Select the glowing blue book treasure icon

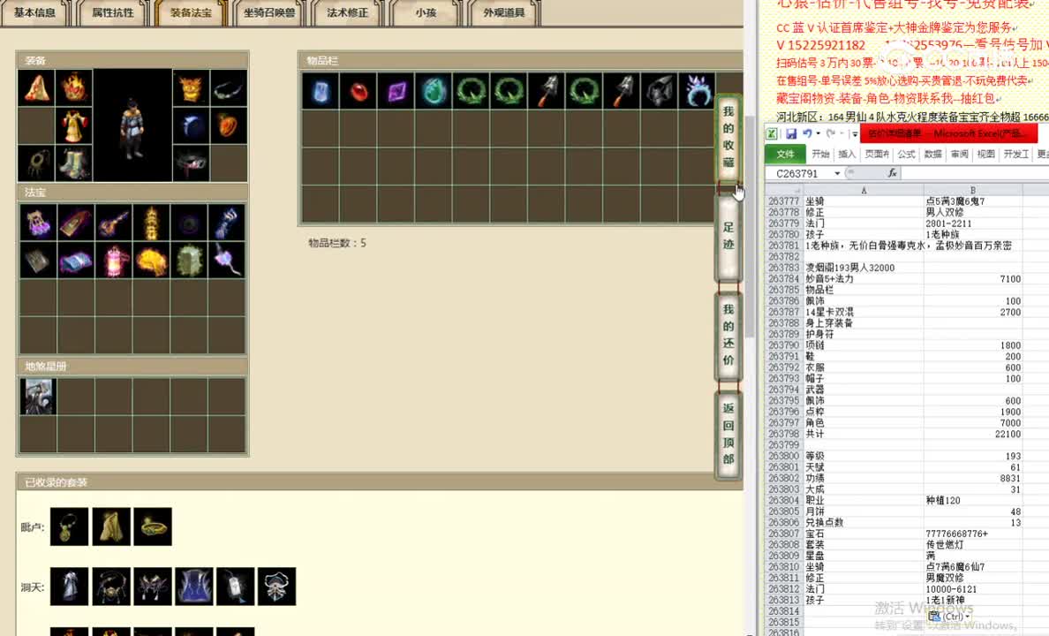click(75, 260)
